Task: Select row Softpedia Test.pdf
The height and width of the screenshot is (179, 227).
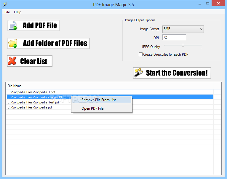Action: [110, 102]
